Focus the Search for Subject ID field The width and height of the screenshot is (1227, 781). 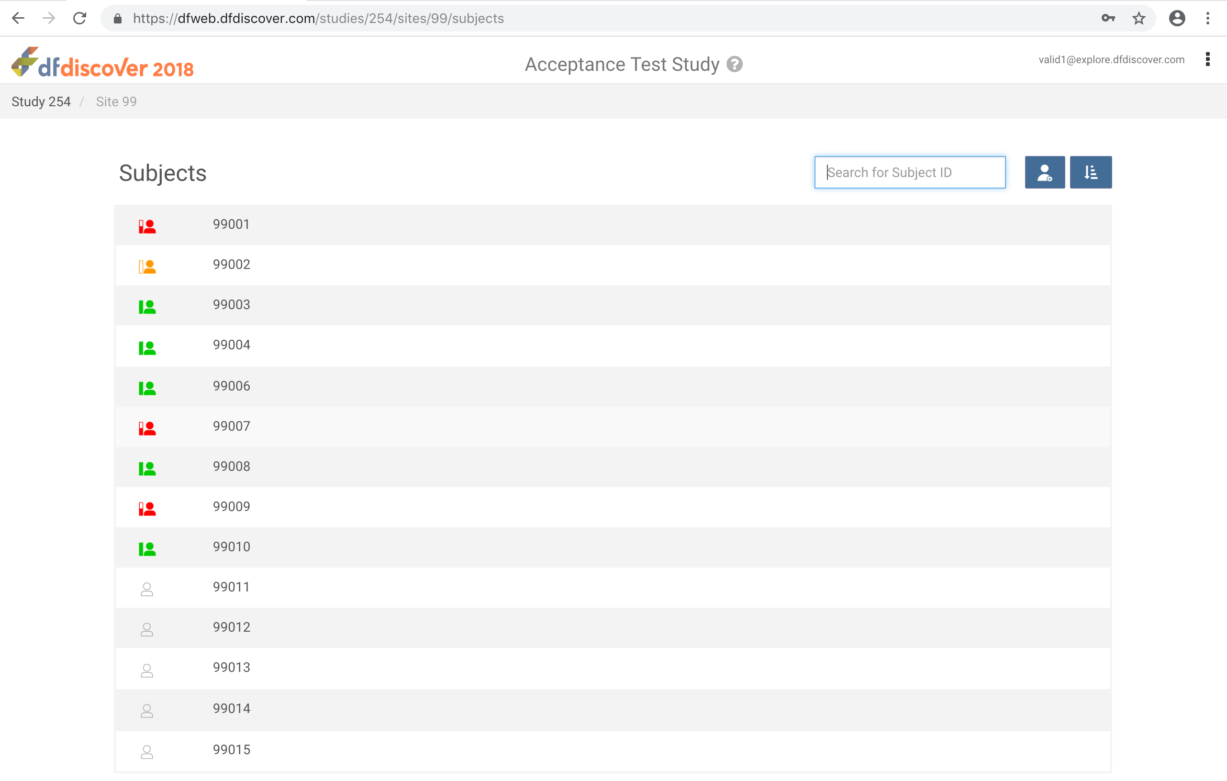point(910,172)
